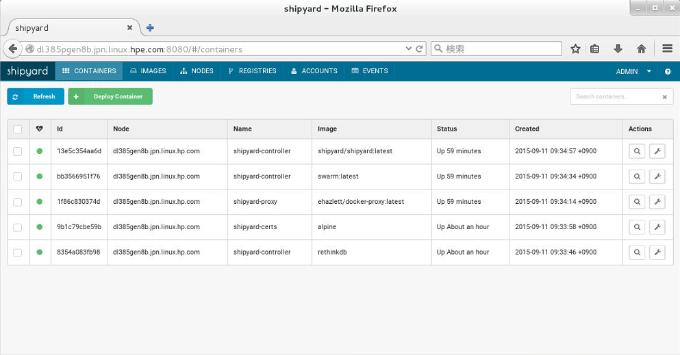This screenshot has width=680, height=355.
Task: Inspect the shipyard-certs container via magnifier
Action: coord(637,227)
